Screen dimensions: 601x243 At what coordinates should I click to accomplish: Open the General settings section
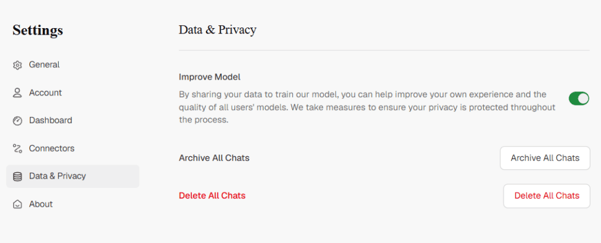[x=44, y=64]
